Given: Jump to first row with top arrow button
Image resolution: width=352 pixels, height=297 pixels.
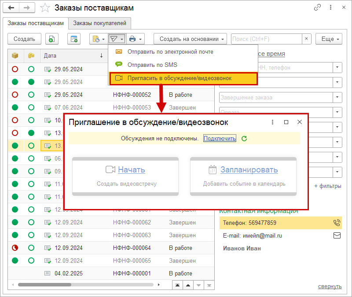Looking at the screenshot, I should pyautogui.click(x=178, y=285).
